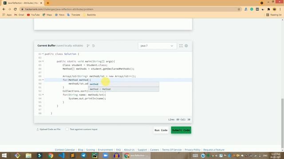The height and width of the screenshot is (159, 284).
Task: Reload the HackerRank page
Action: [x=15, y=9]
